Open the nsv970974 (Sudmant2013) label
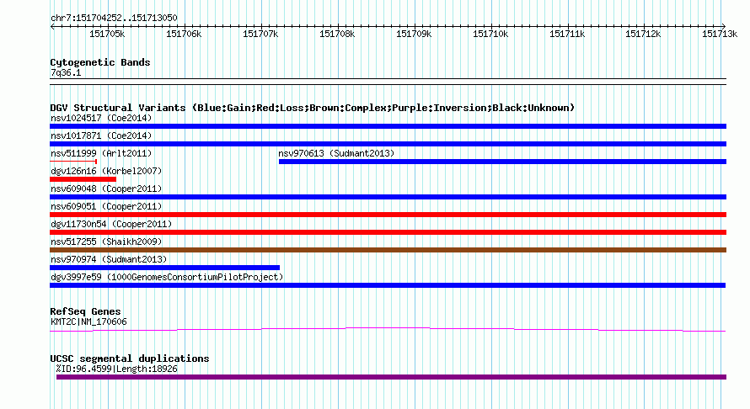 [109, 259]
